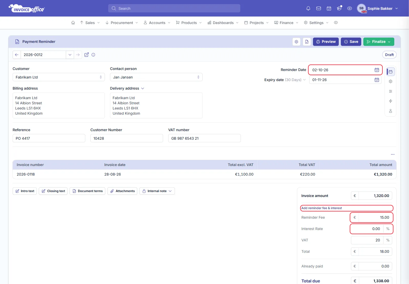Open Sophie Bakker account menu
409x284 pixels.
[378, 9]
